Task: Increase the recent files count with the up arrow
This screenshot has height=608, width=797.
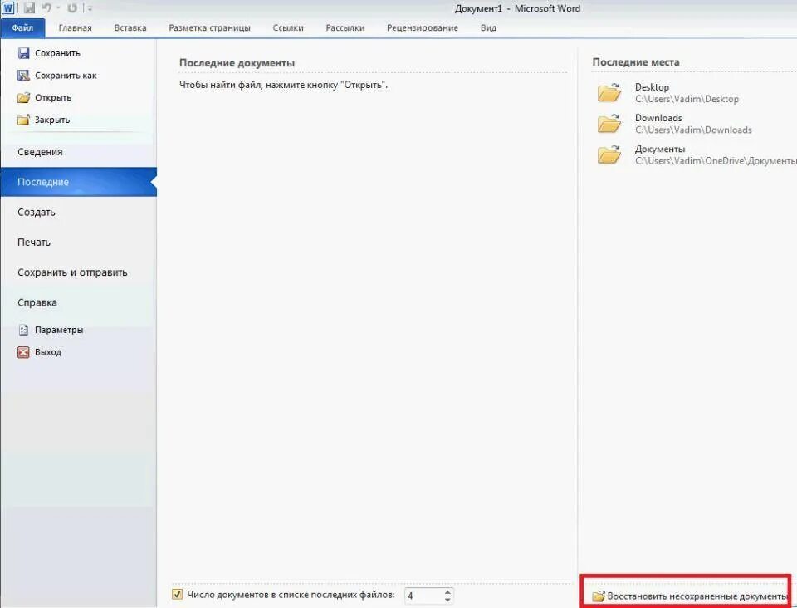Action: click(x=447, y=591)
